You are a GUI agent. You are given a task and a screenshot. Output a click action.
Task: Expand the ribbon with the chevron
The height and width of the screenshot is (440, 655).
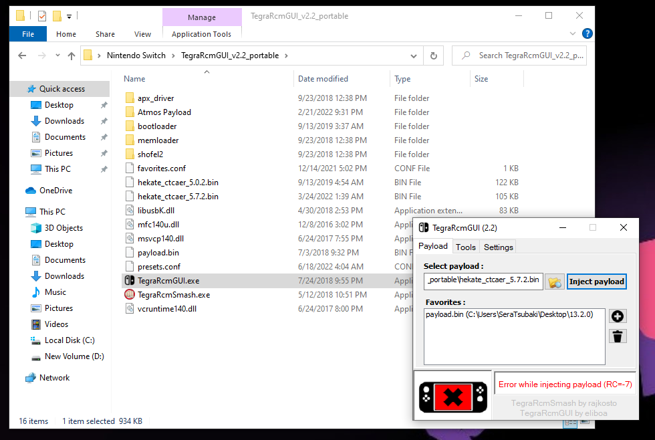coord(572,33)
